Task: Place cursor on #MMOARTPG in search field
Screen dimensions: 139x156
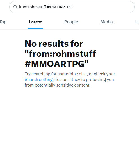Action: (x=60, y=7)
